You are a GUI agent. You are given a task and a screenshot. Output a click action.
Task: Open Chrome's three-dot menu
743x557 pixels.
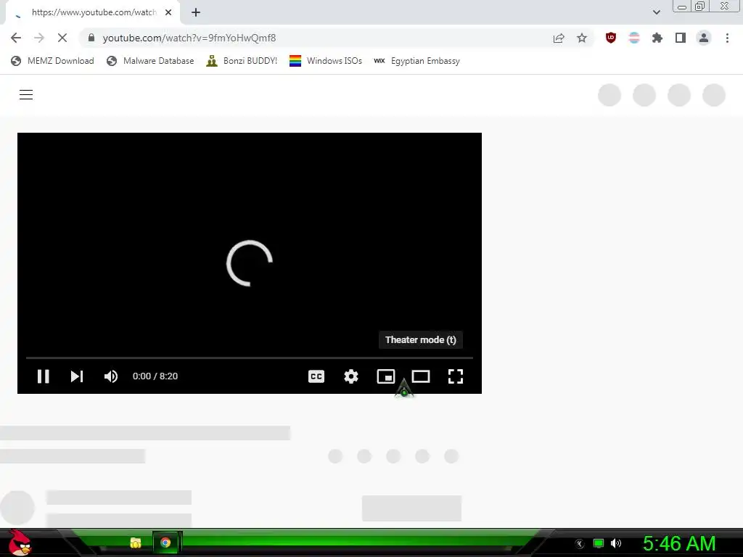click(x=727, y=38)
